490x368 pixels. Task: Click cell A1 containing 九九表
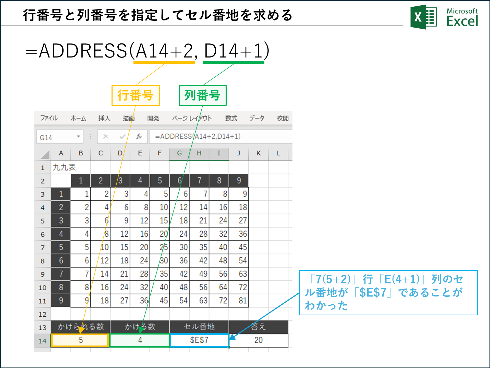(61, 168)
